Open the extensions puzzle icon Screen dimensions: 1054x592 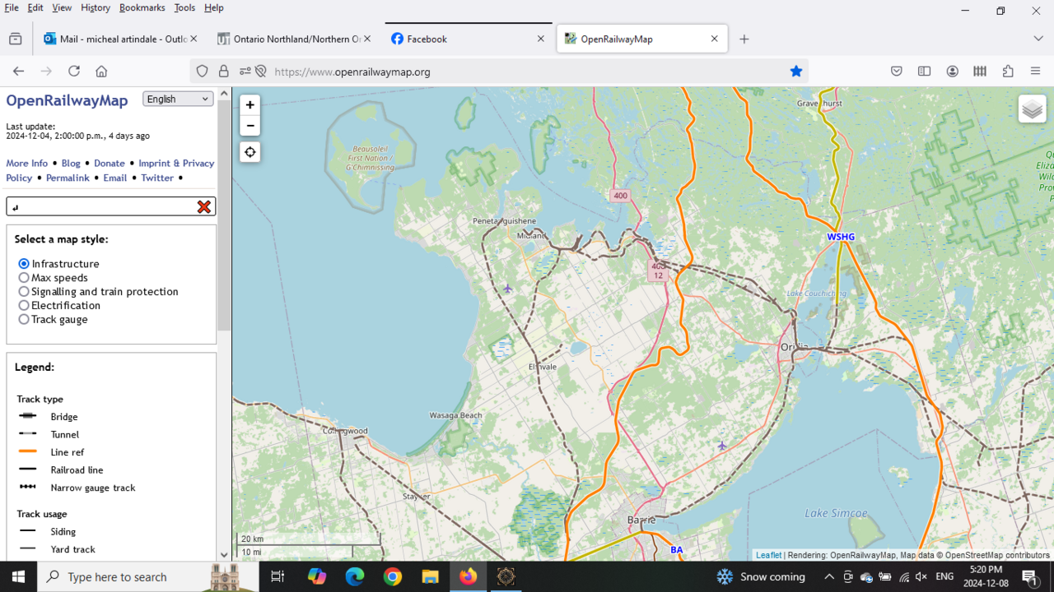(x=1008, y=72)
